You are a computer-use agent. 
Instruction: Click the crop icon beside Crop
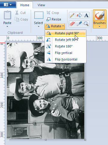click(x=48, y=13)
